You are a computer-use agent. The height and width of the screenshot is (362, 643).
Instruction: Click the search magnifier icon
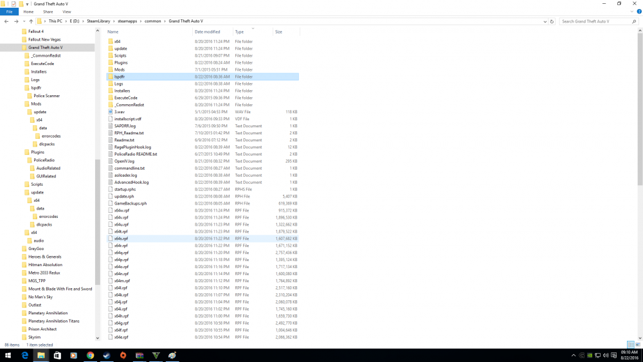point(634,21)
